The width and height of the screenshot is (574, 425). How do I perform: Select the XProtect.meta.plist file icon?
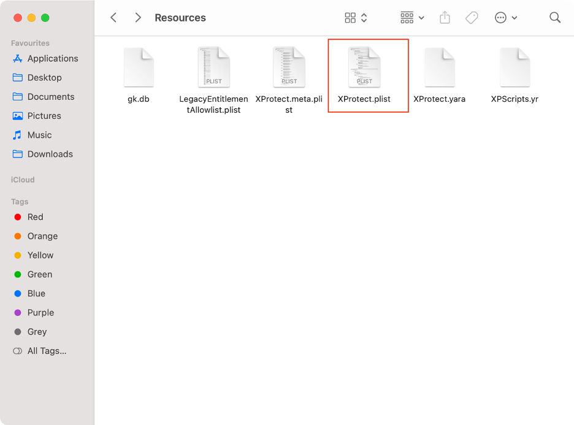point(289,67)
